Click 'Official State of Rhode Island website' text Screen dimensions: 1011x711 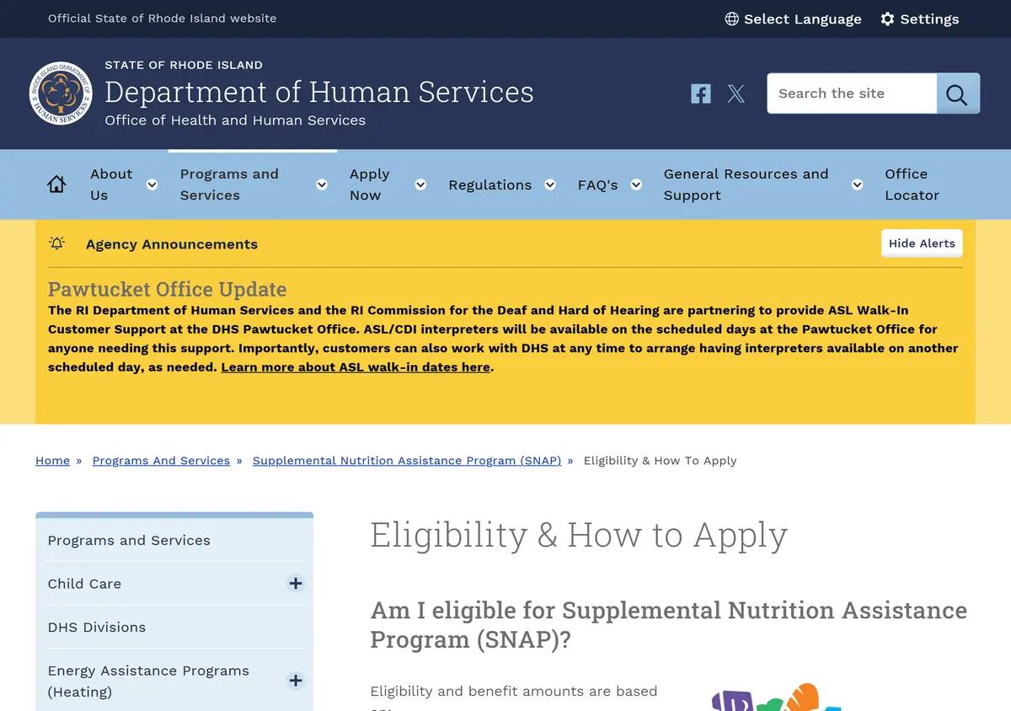click(x=162, y=18)
